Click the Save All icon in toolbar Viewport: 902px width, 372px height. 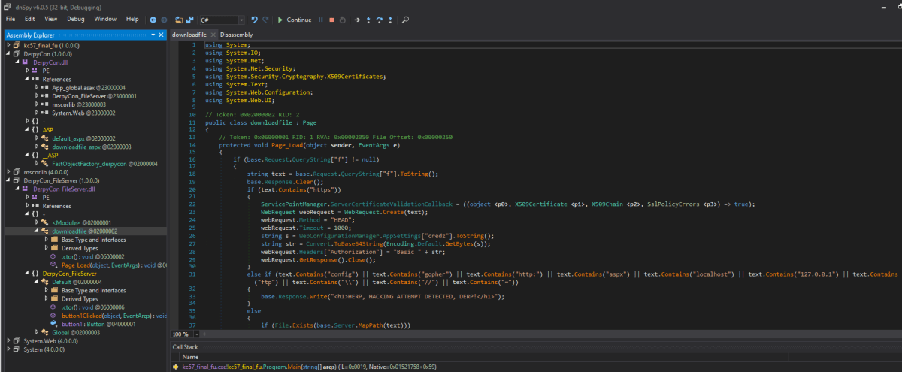pyautogui.click(x=189, y=19)
